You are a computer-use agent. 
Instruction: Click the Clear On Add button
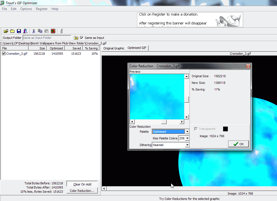(82, 184)
